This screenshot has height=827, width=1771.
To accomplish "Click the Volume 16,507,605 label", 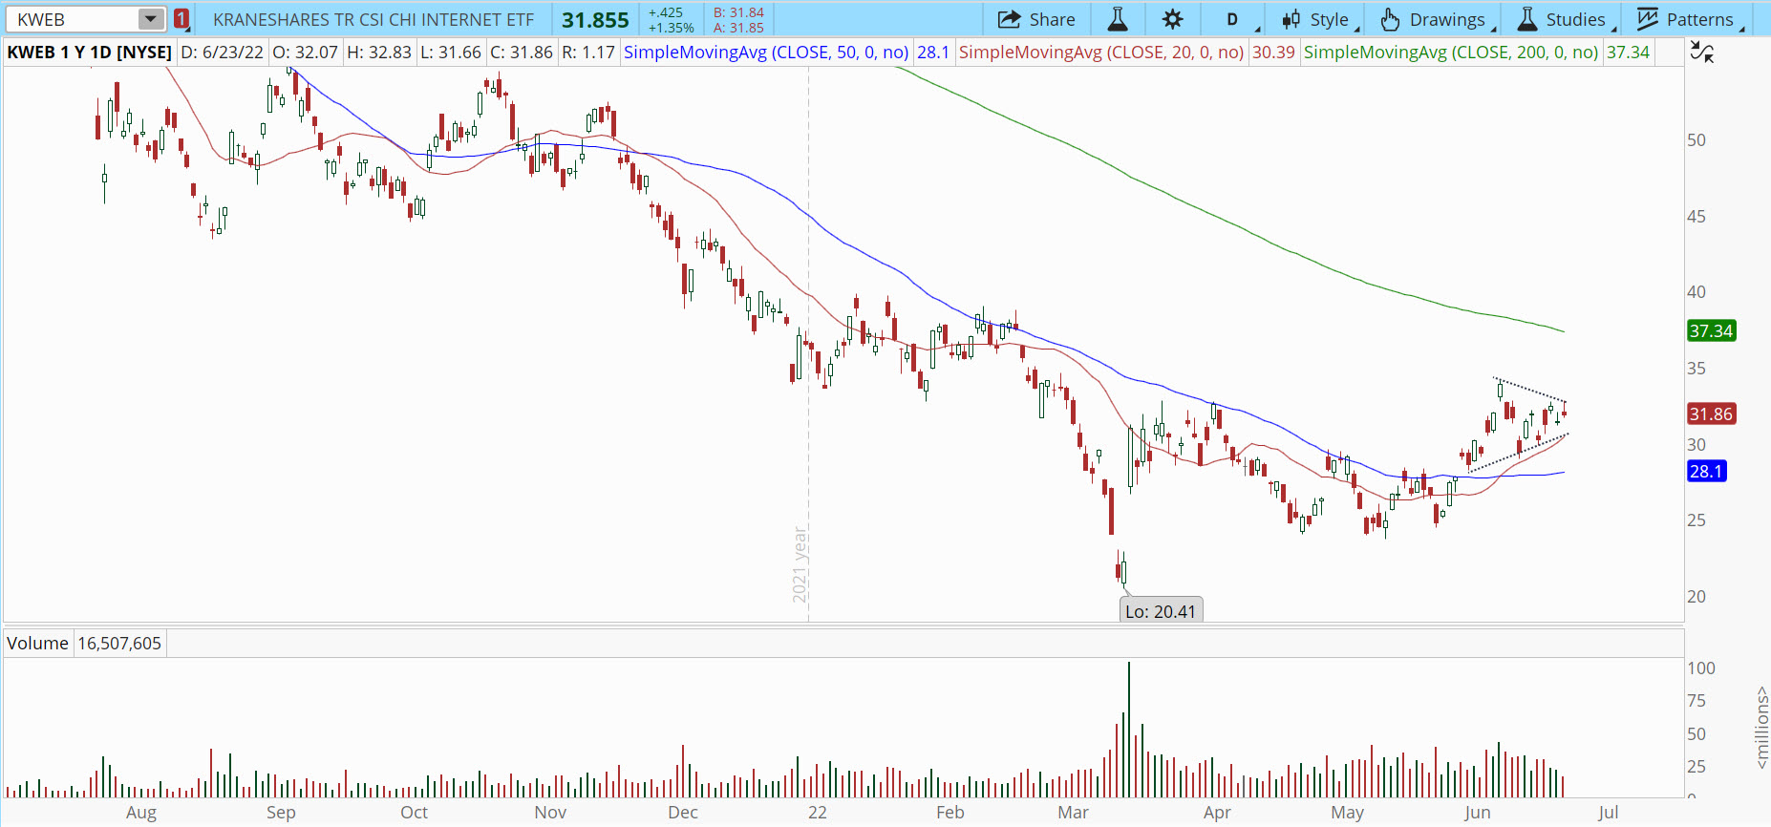I will (84, 644).
